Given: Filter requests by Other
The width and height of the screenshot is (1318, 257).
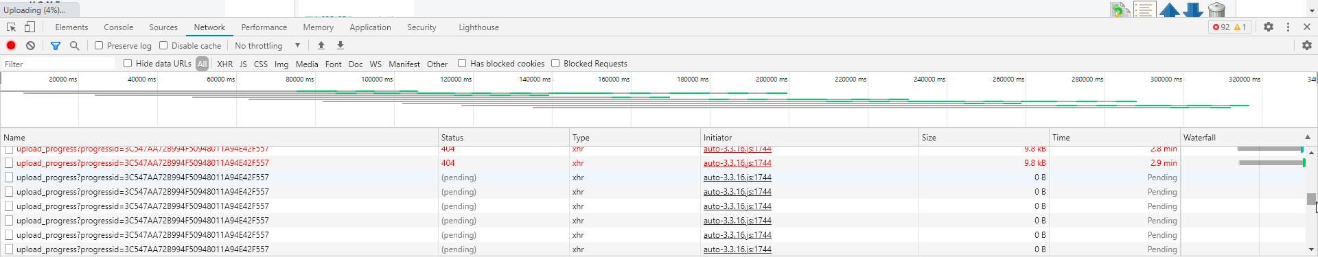Looking at the screenshot, I should 437,64.
